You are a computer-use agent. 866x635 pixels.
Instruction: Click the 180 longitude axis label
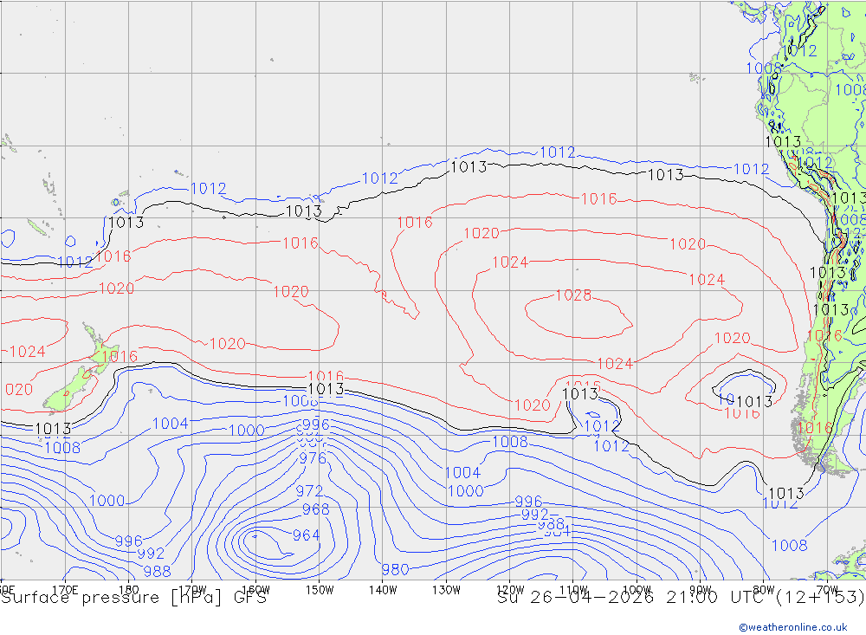click(x=129, y=590)
